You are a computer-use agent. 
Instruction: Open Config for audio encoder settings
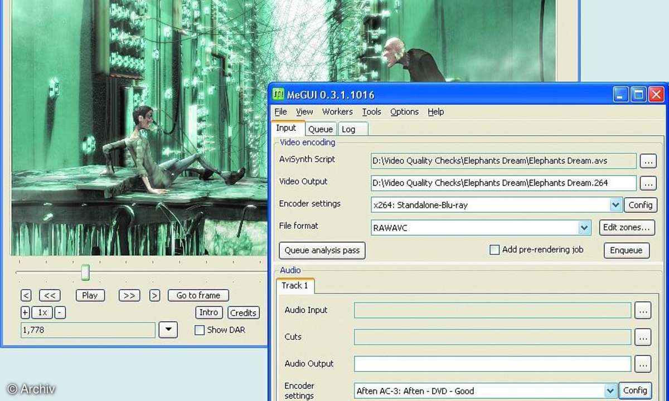(635, 390)
